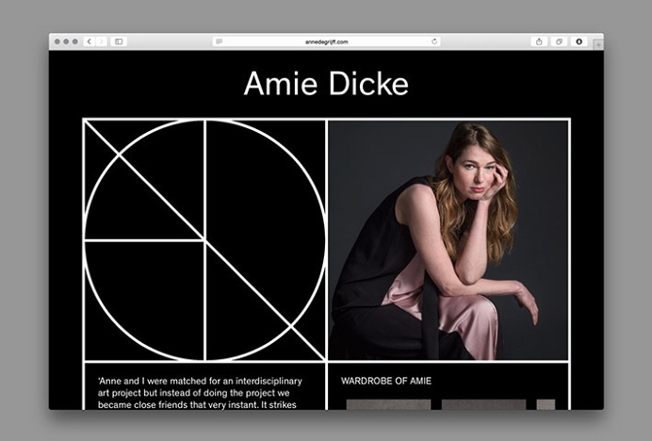The height and width of the screenshot is (441, 652).
Task: Go forward with the Safari forward arrow
Action: (x=101, y=41)
